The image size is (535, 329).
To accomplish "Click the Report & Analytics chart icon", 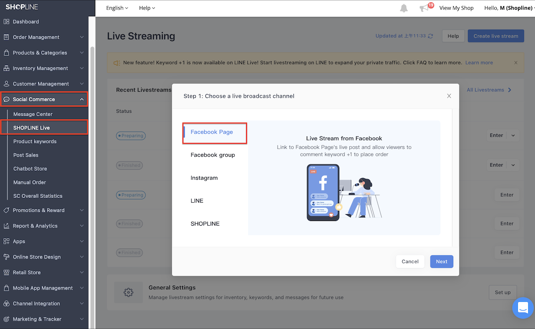I will (x=6, y=226).
